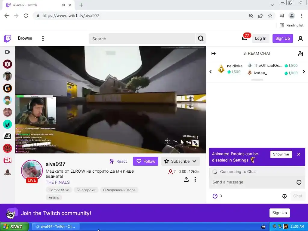Select the Български tag
The image size is (308, 231).
(x=86, y=190)
